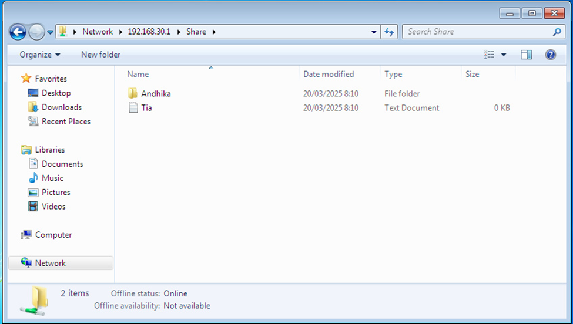
Task: Click the File folder type of Andhika
Action: (402, 94)
